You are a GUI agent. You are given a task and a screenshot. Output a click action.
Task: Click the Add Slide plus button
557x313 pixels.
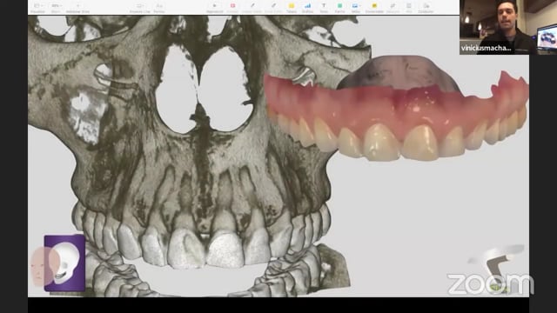77,6
